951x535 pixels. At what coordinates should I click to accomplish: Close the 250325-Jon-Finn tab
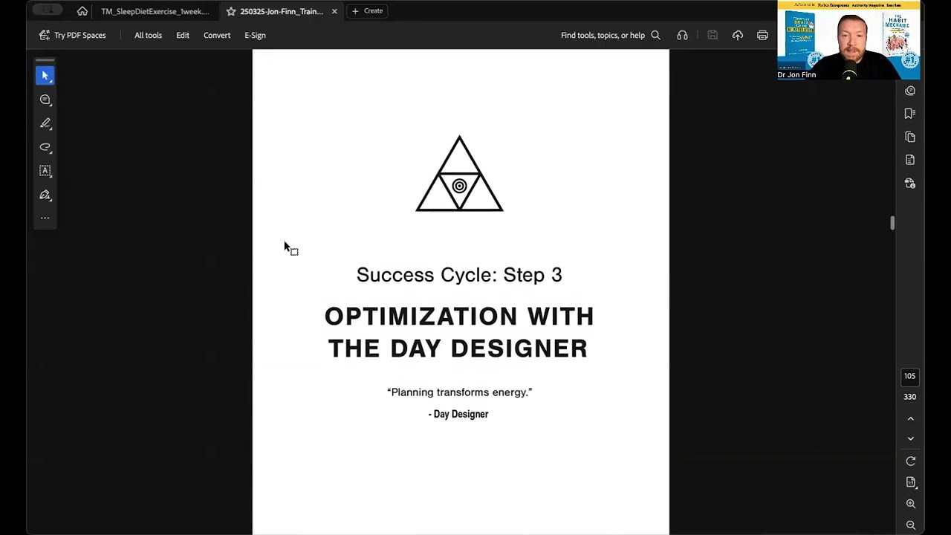(x=334, y=11)
